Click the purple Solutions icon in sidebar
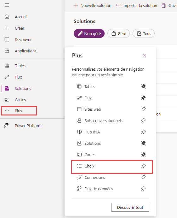 click(x=7, y=88)
